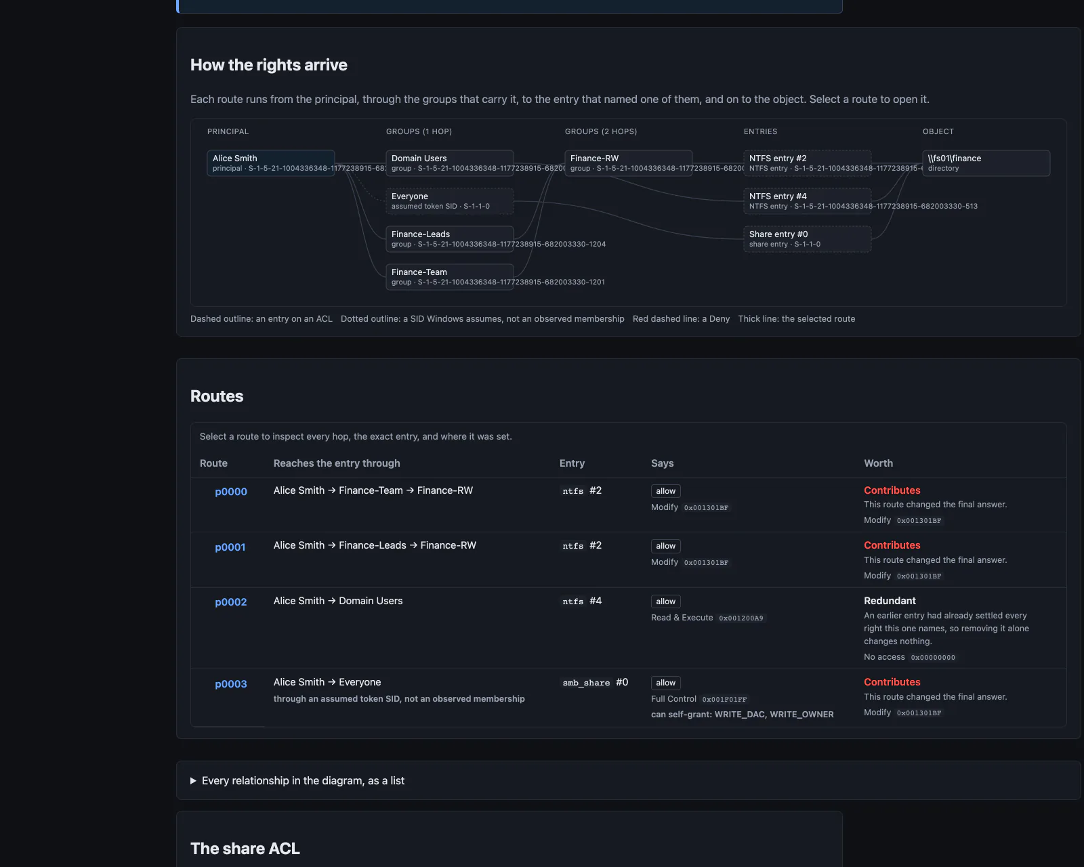Click 'Alice Smith → Finance-Team → Finance-RW' route text
Screen dimensions: 1084x867
(x=373, y=490)
